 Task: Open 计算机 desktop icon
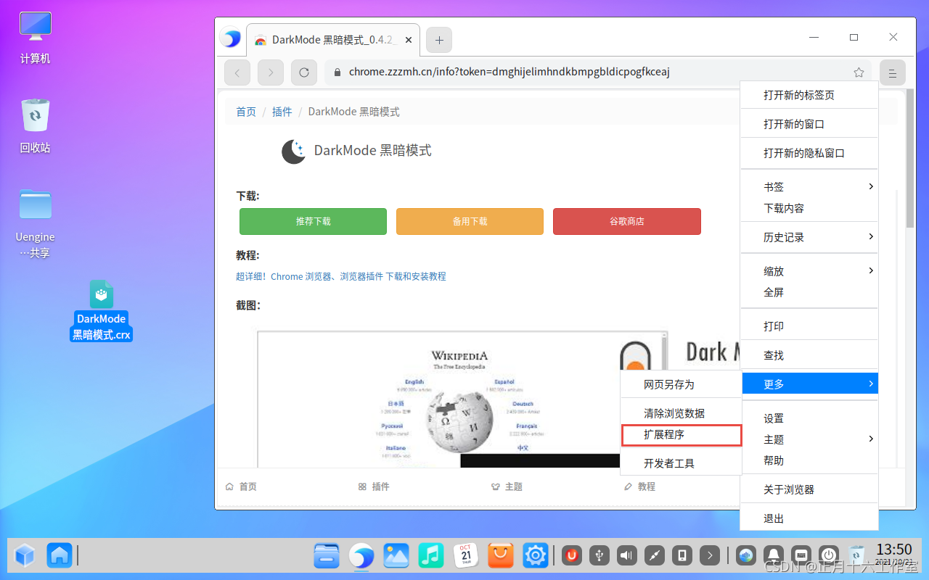tap(36, 38)
